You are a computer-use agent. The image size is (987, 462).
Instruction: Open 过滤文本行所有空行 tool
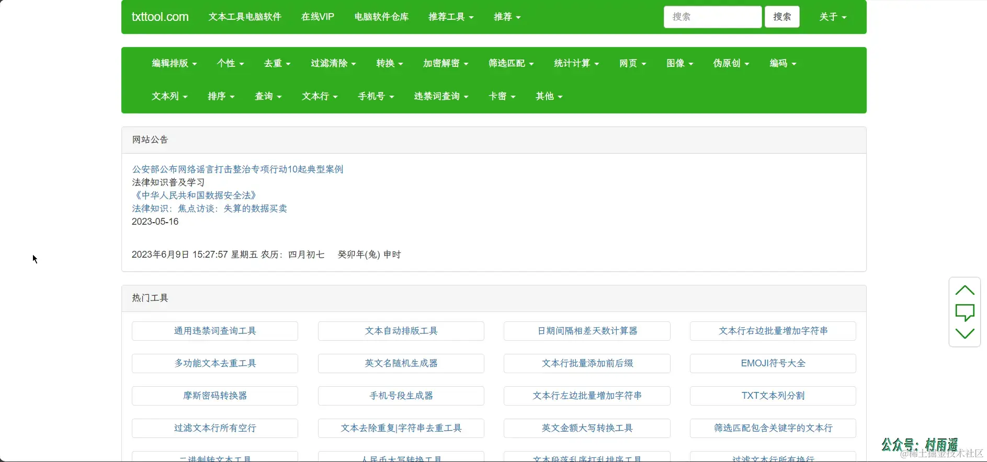[x=215, y=428]
